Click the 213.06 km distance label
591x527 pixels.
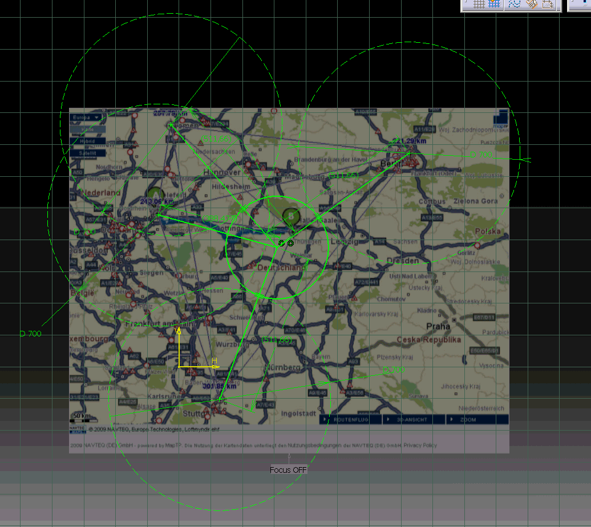tap(157, 202)
